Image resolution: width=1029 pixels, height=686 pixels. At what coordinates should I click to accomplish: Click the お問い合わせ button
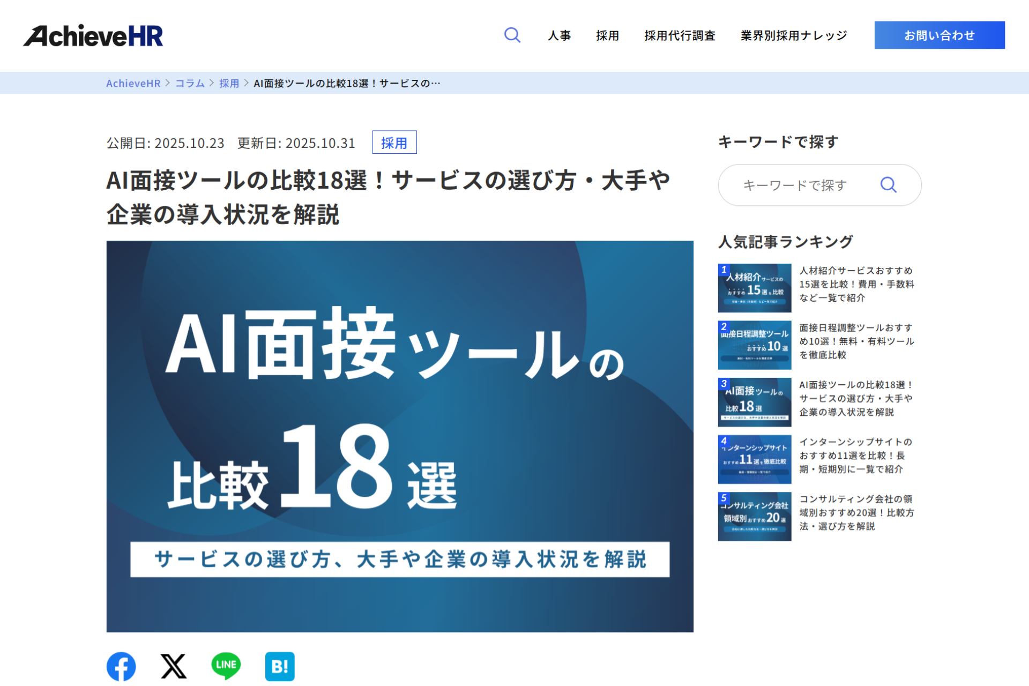pyautogui.click(x=939, y=35)
